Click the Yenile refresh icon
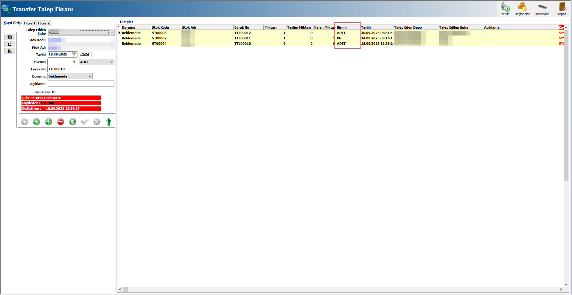The height and width of the screenshot is (295, 572). (x=505, y=9)
